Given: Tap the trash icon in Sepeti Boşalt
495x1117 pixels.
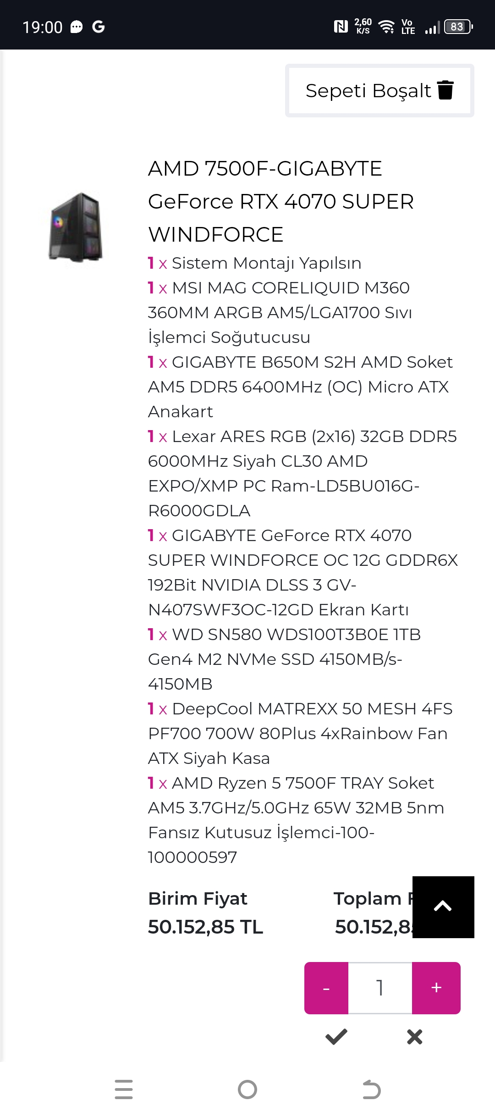Looking at the screenshot, I should pyautogui.click(x=445, y=90).
